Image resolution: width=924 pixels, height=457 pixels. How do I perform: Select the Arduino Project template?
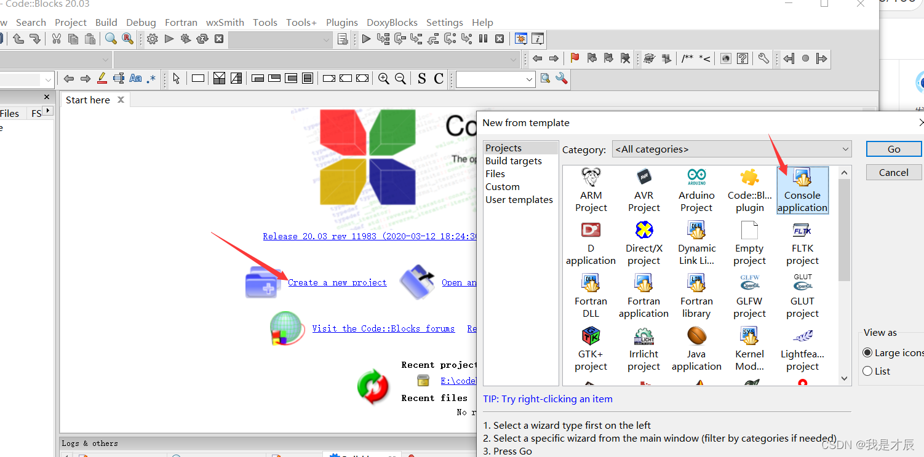[x=696, y=189]
